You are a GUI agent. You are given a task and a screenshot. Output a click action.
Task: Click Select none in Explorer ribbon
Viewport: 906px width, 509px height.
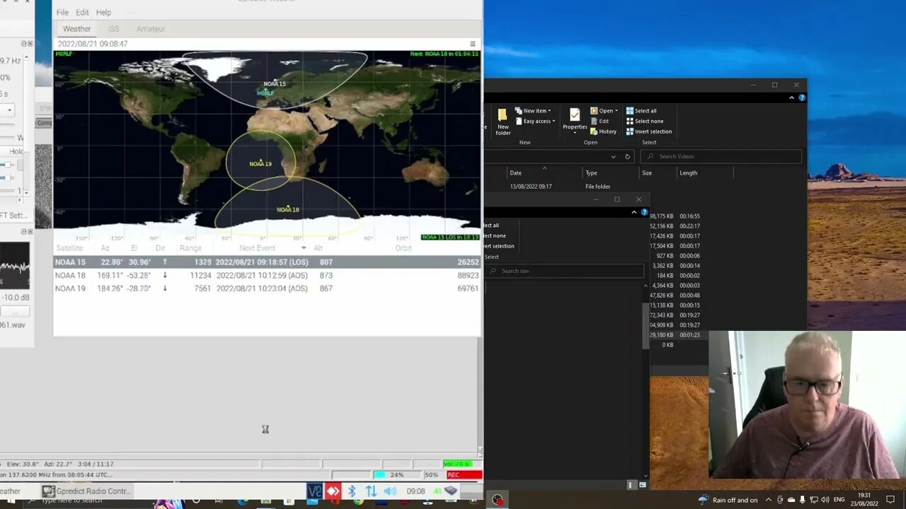643,122
